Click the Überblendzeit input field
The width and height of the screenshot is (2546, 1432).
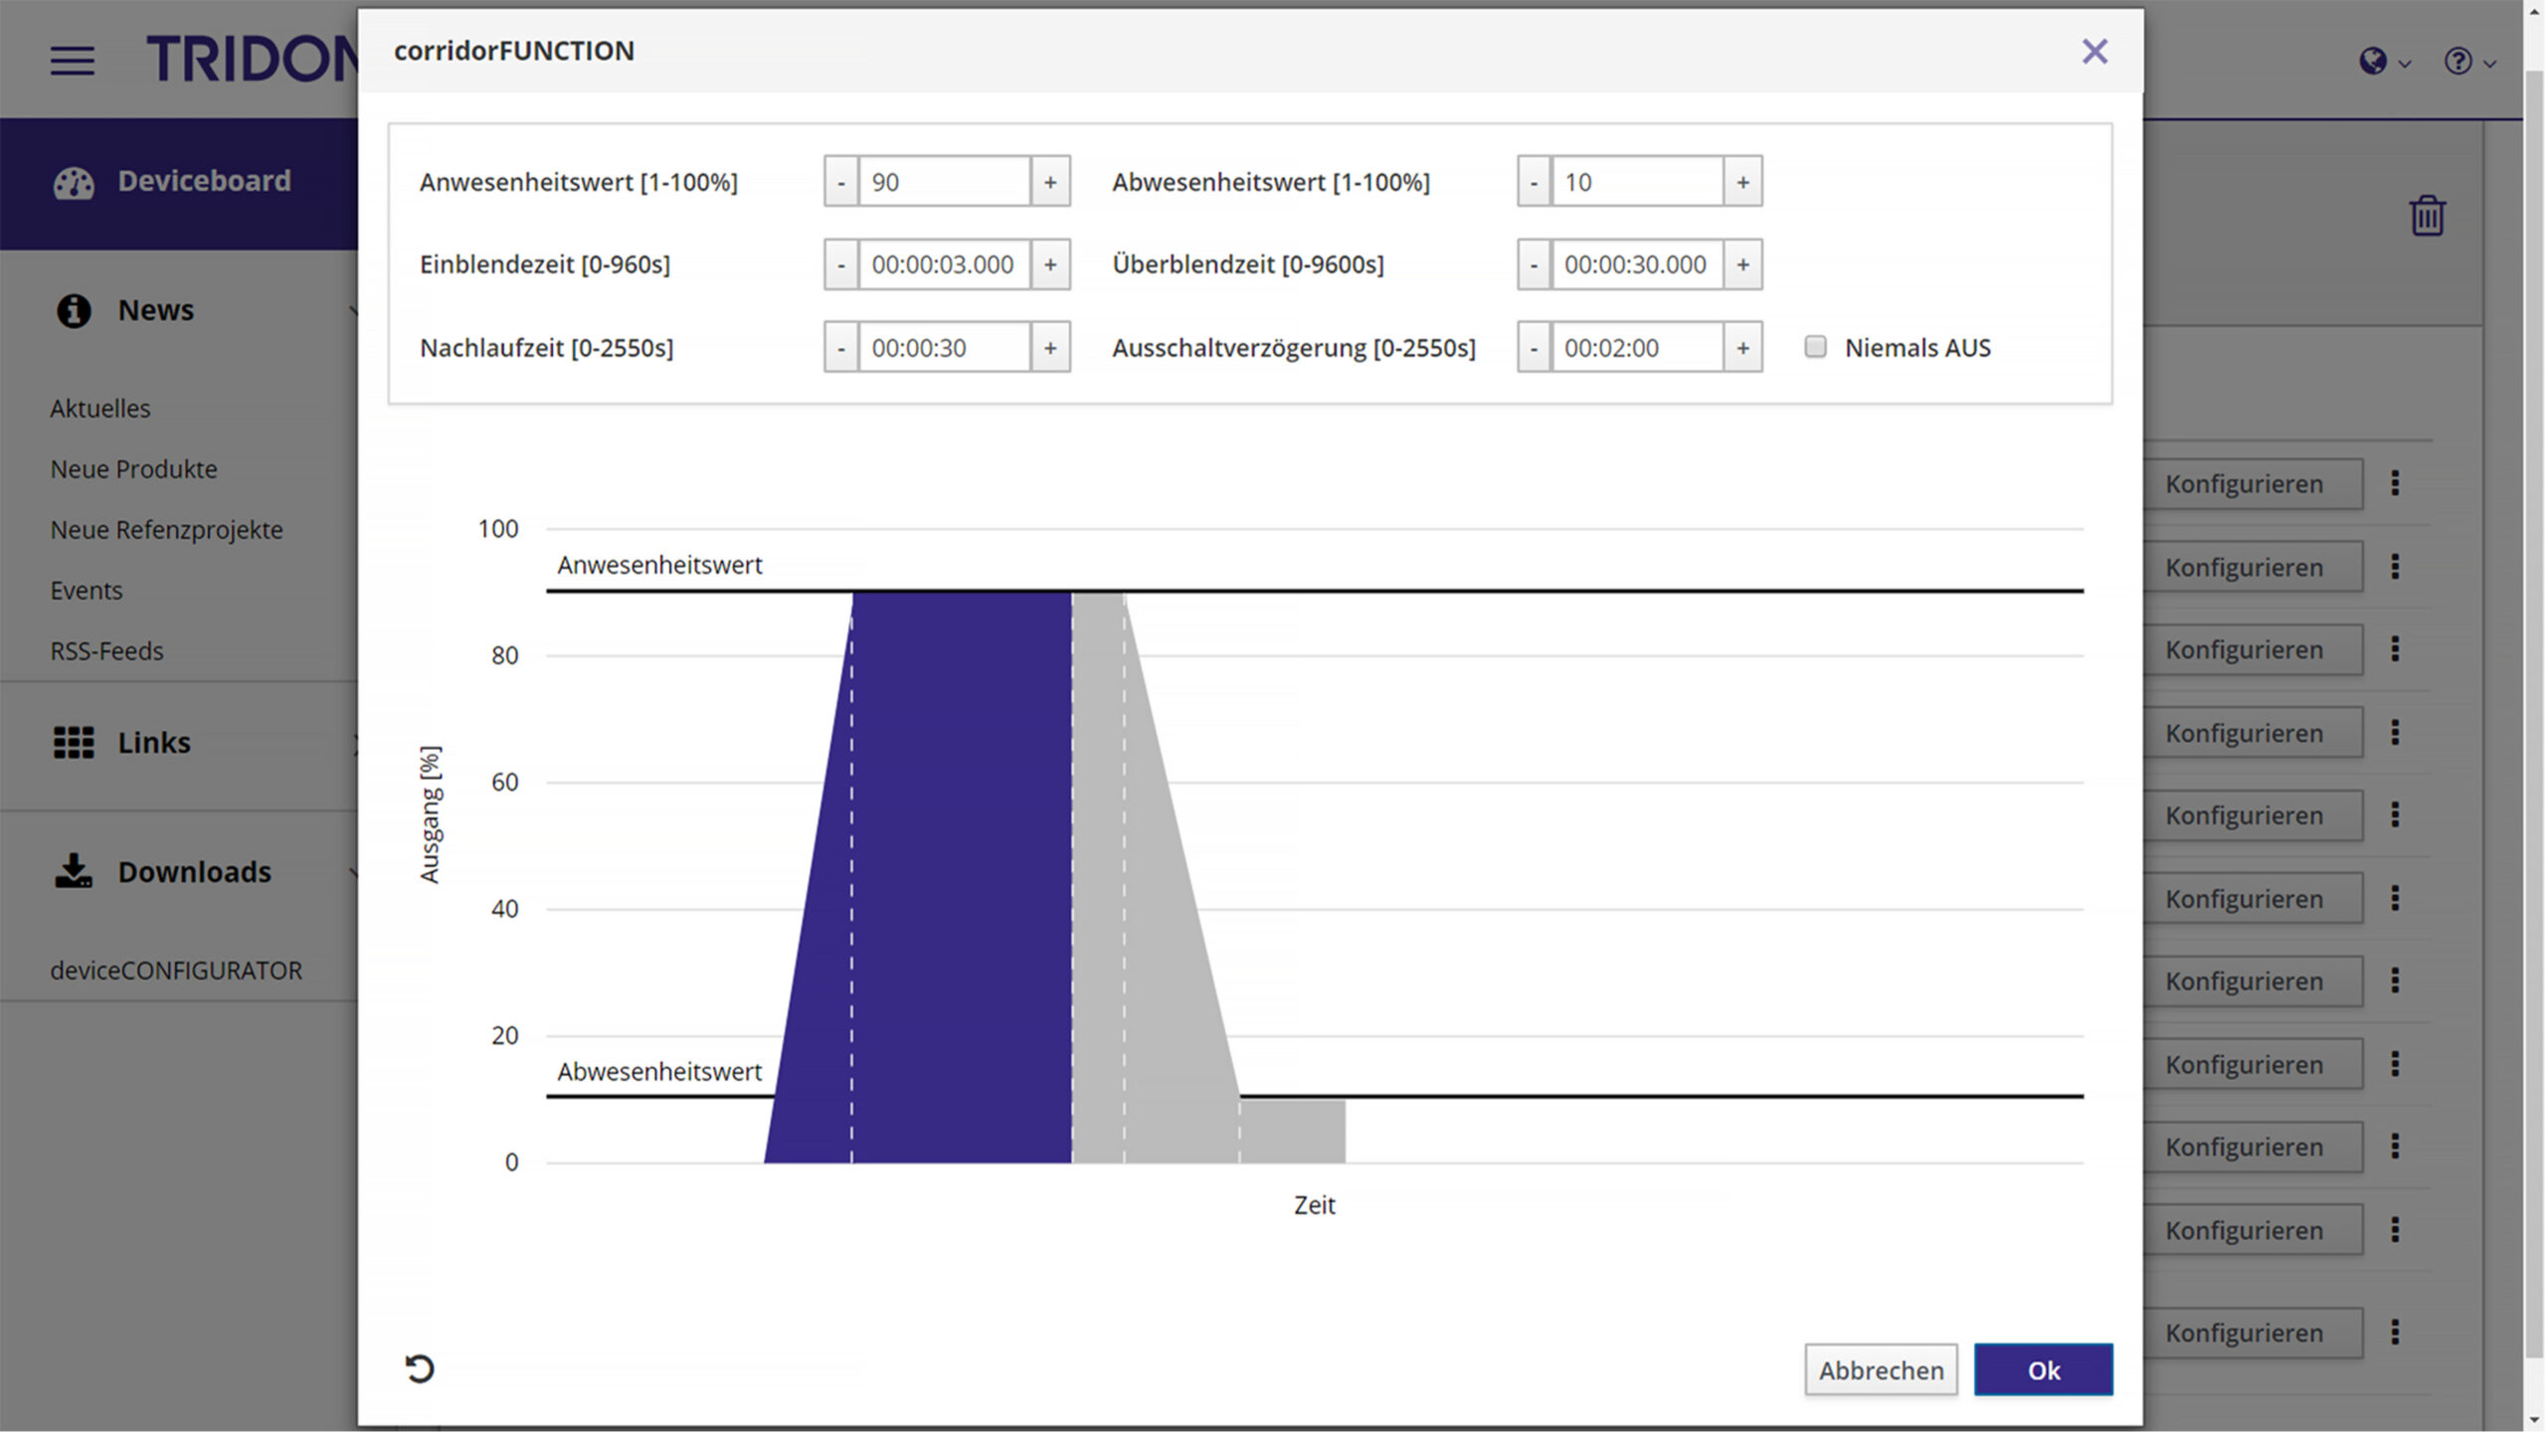click(1636, 265)
